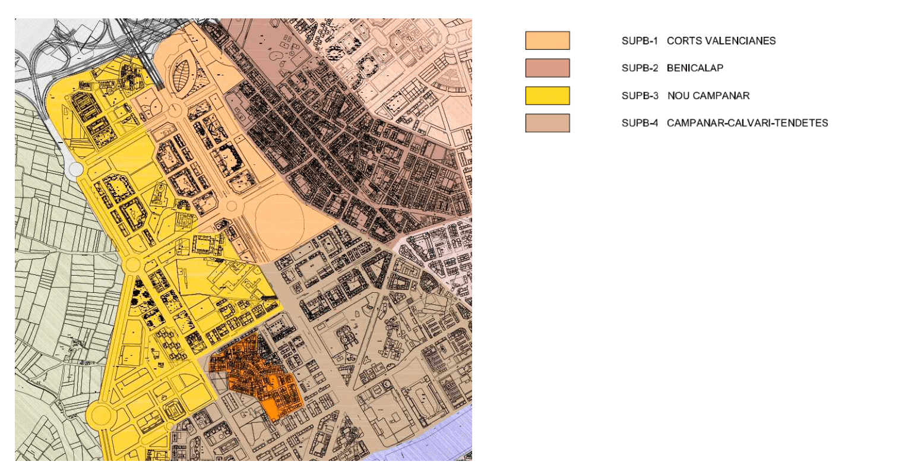Click the SUPB-4 tan legend swatch
Image resolution: width=905 pixels, height=474 pixels.
(x=547, y=123)
